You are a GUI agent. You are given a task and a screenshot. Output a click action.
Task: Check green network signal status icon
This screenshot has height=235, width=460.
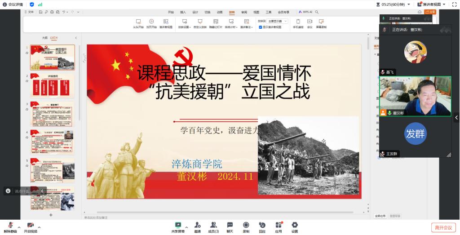[40, 4]
